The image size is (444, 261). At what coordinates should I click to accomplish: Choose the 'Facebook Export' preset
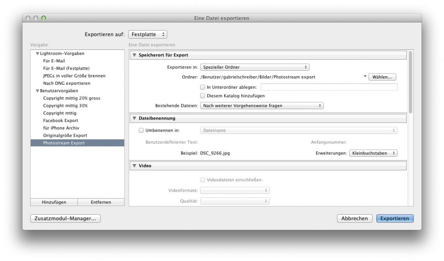click(61, 120)
